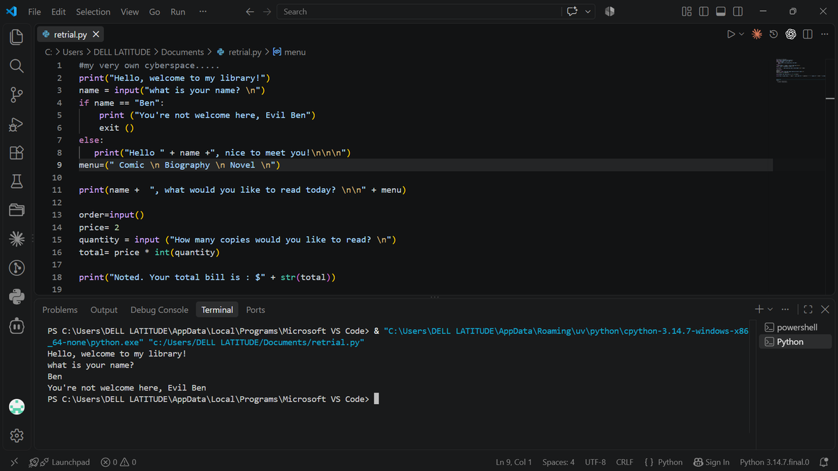Open the Git graph circle icon
The height and width of the screenshot is (471, 838).
pos(17,268)
